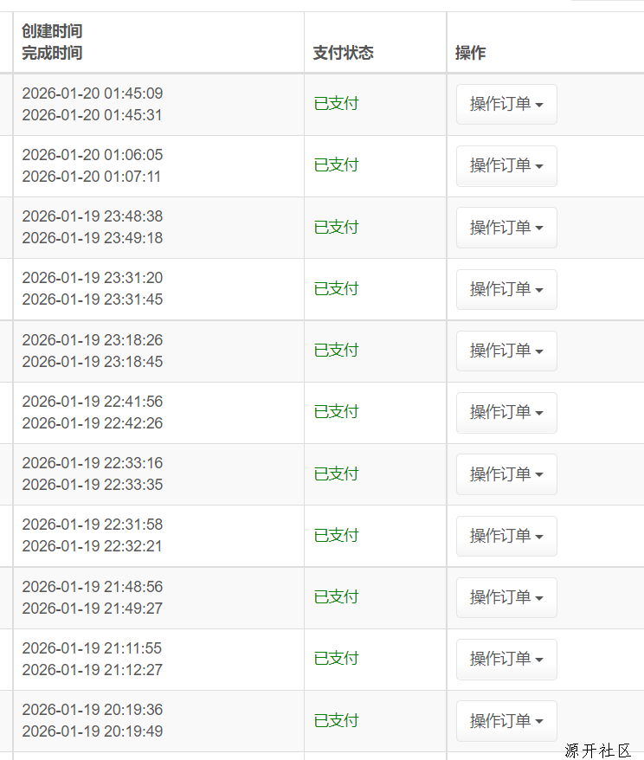Select 已支付 status of order completed 2026-01-20 01:45:31

coord(336,104)
